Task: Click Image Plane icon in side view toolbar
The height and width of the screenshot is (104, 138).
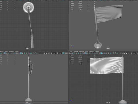Action: 78,53
